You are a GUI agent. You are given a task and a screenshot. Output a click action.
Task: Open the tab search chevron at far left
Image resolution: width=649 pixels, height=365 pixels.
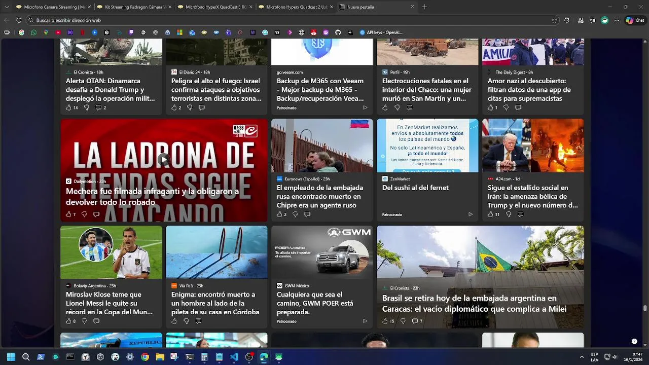(x=7, y=7)
